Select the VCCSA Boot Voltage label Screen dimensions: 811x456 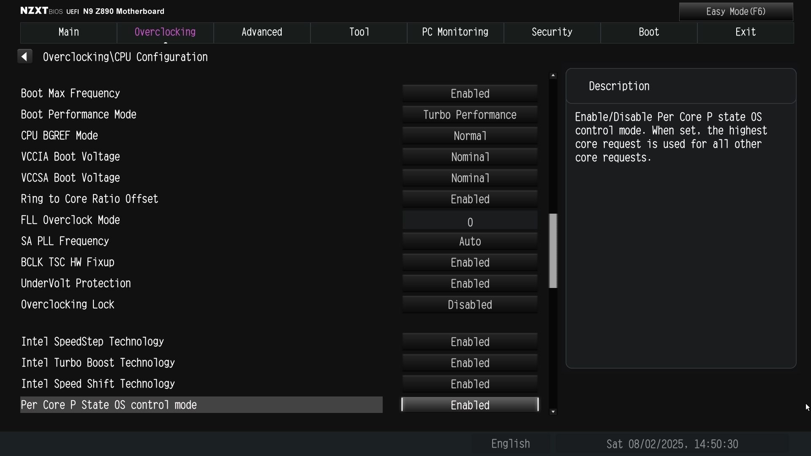[71, 178]
